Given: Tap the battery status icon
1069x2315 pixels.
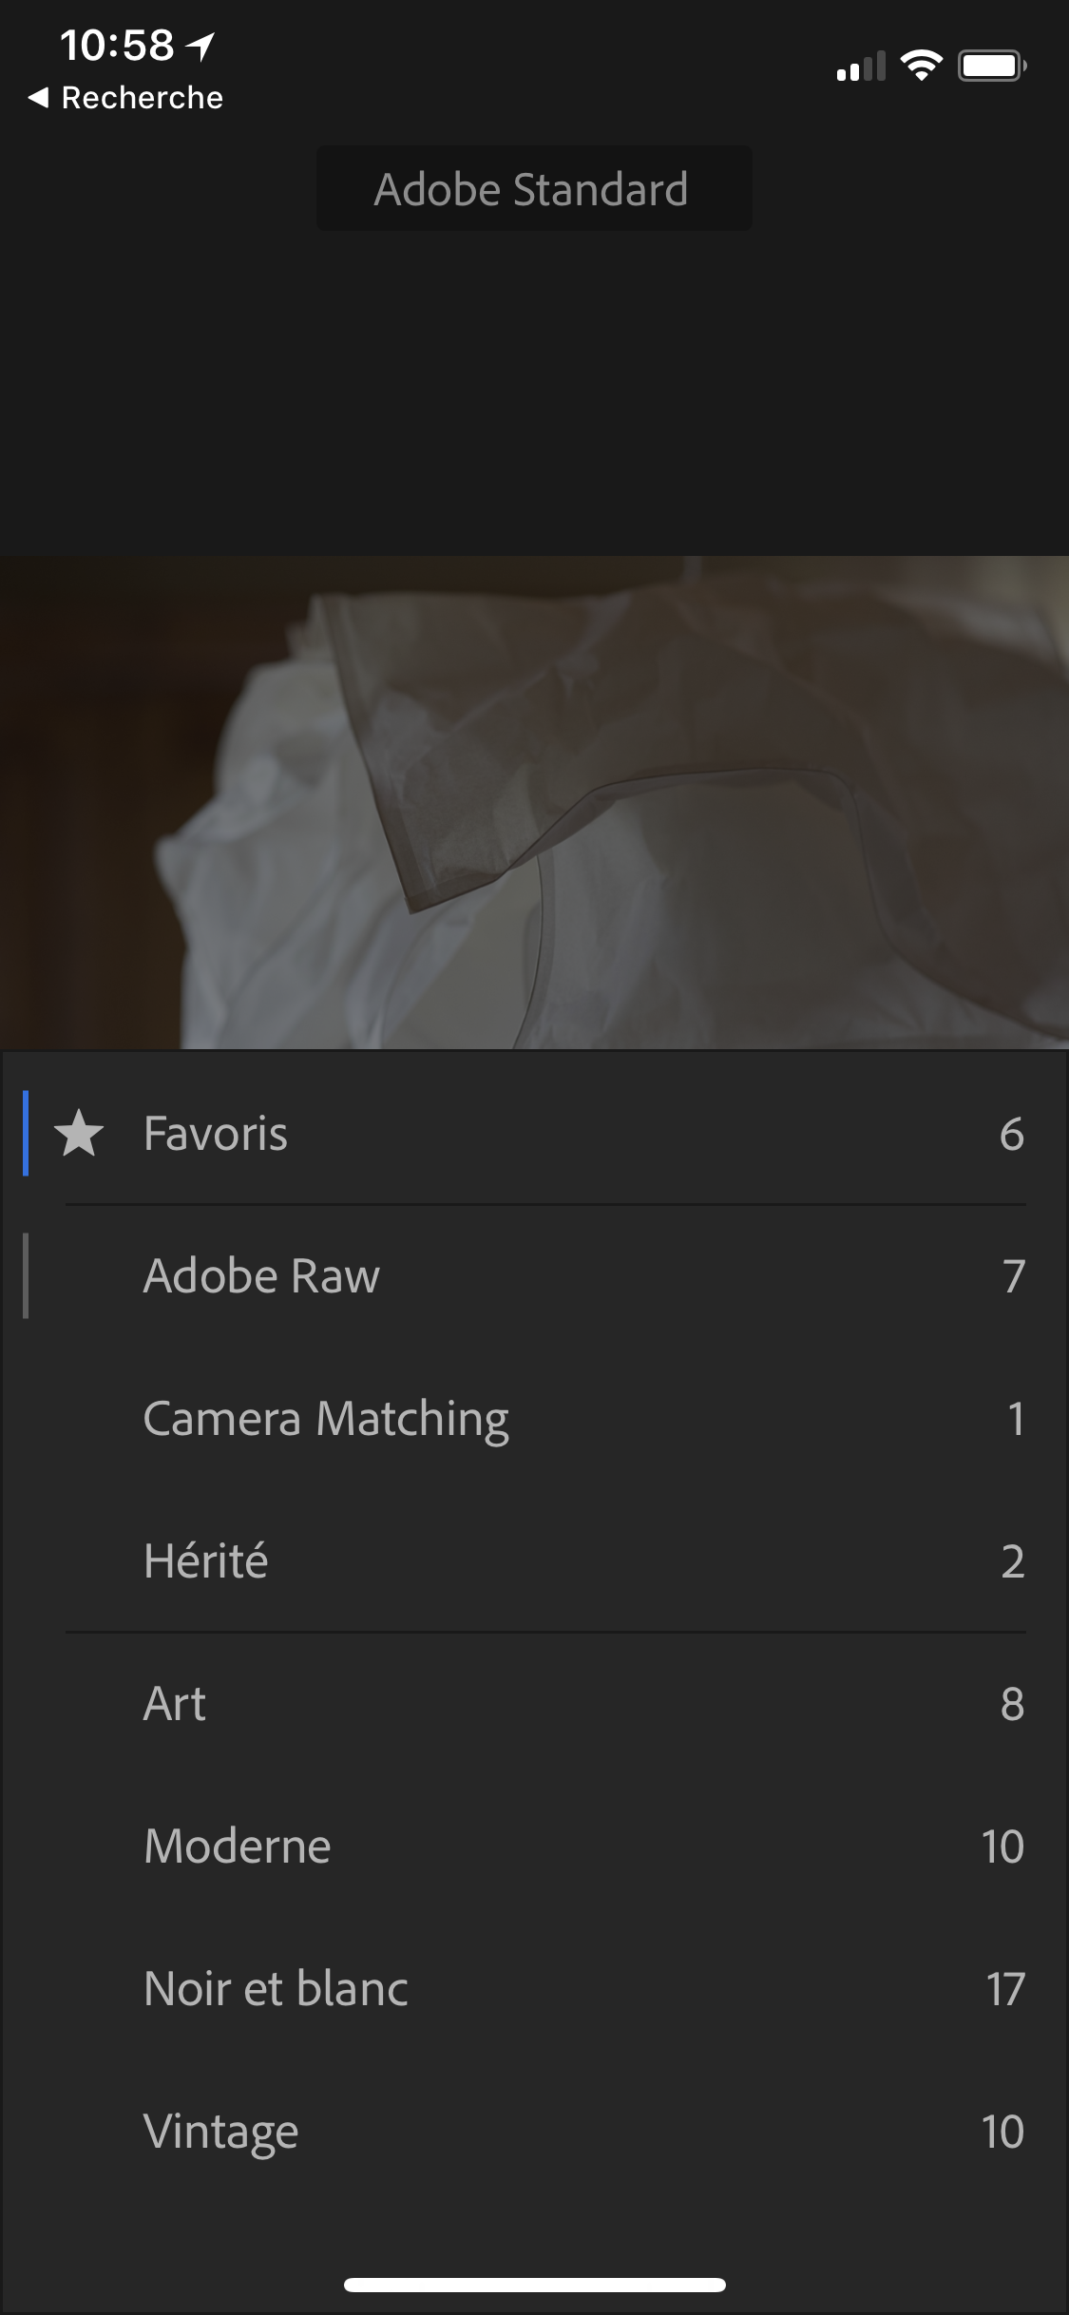Looking at the screenshot, I should coord(991,66).
